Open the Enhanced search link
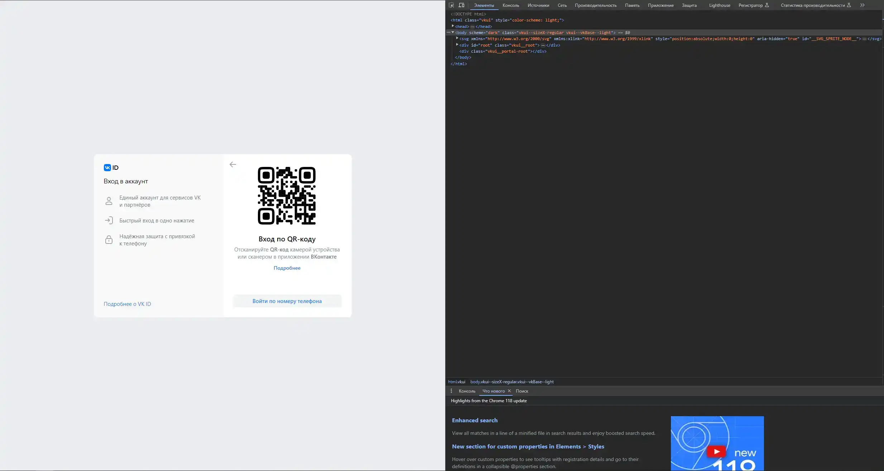 coord(475,420)
